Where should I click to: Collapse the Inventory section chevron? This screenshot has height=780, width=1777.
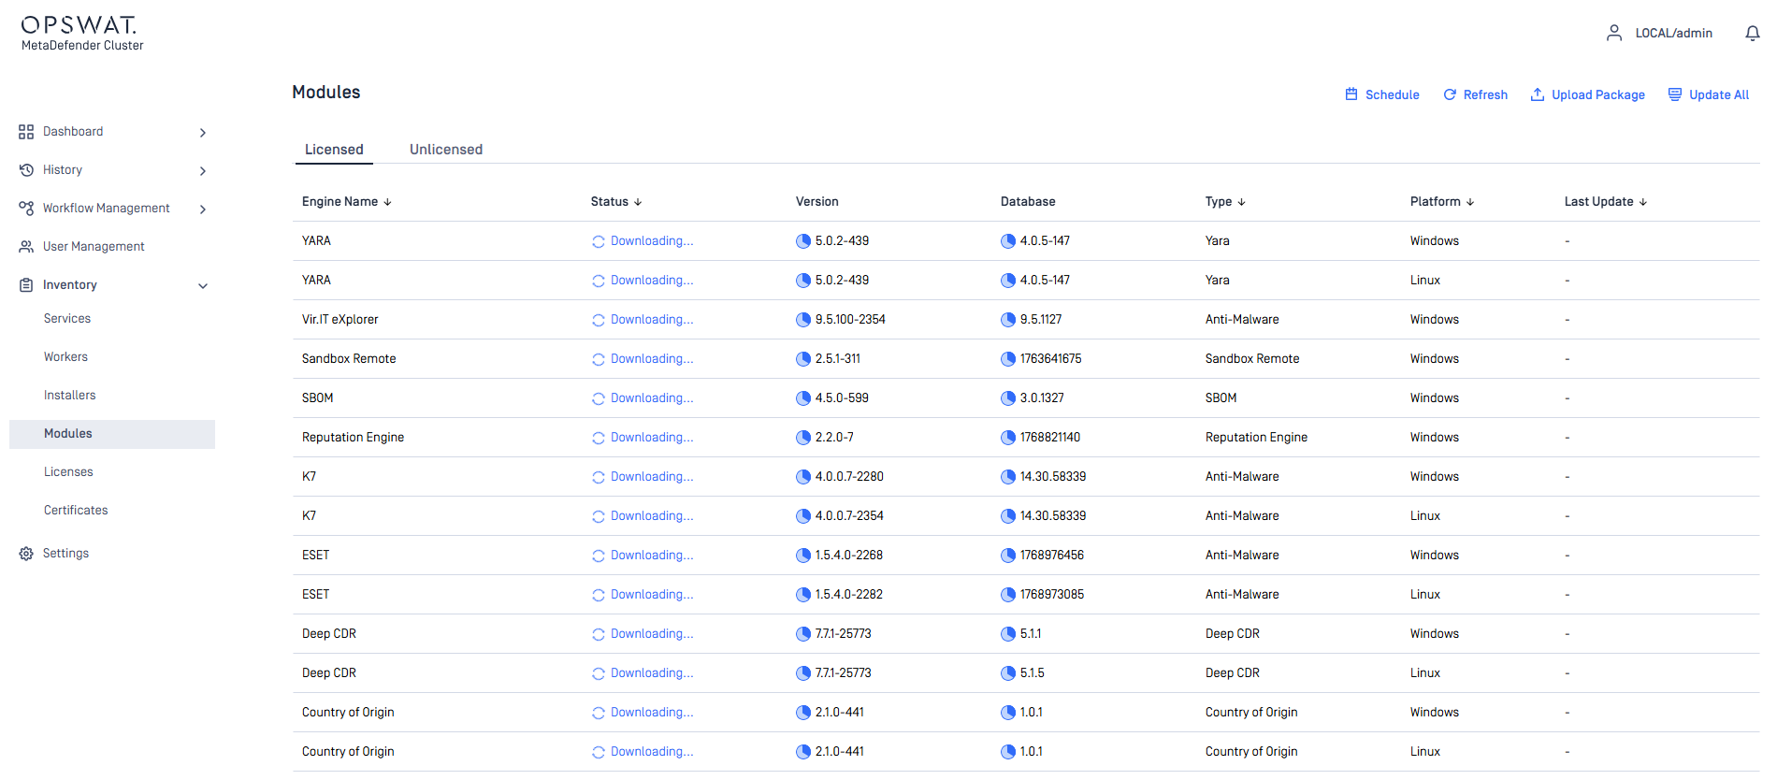203,286
